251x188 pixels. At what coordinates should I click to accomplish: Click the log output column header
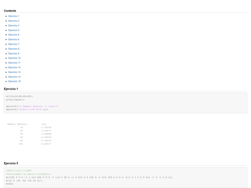point(44,124)
